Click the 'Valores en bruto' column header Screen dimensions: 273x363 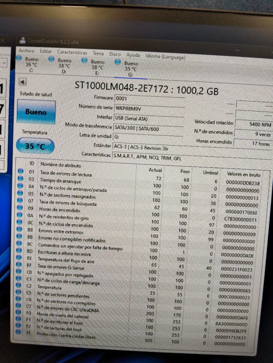[x=244, y=174]
